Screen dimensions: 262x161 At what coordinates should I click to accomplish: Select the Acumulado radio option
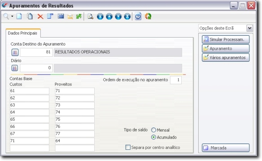coord(153,137)
